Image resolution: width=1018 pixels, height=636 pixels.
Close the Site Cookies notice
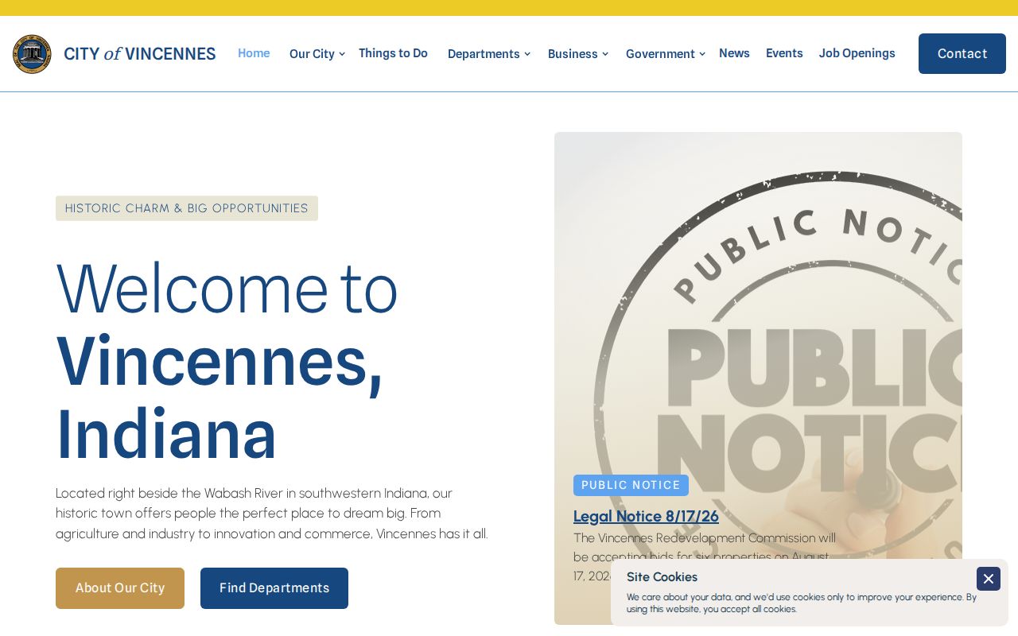989,579
